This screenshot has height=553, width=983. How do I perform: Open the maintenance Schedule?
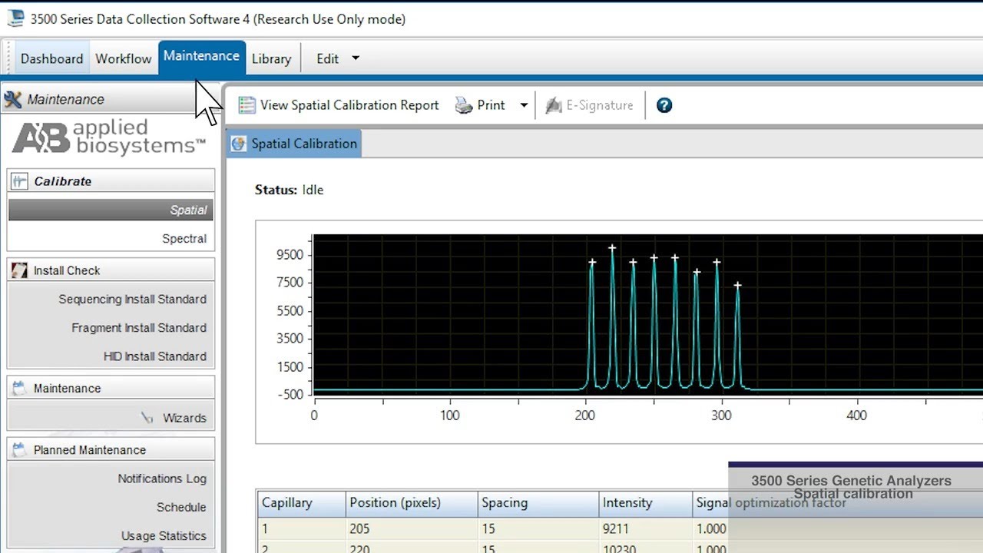pyautogui.click(x=181, y=507)
